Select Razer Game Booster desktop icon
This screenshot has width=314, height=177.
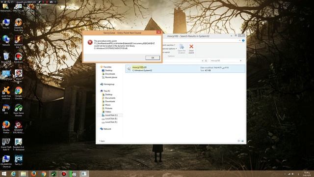19,110
